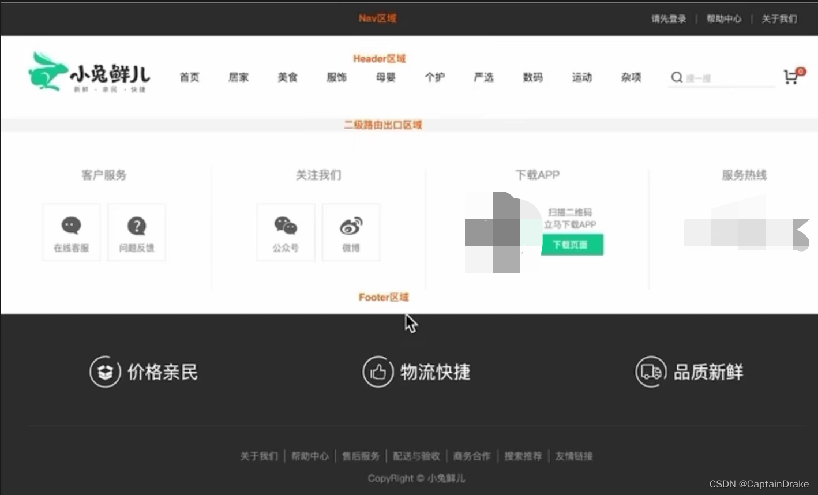This screenshot has width=818, height=495.
Task: Click 请先登录 in top nav
Action: pos(669,19)
